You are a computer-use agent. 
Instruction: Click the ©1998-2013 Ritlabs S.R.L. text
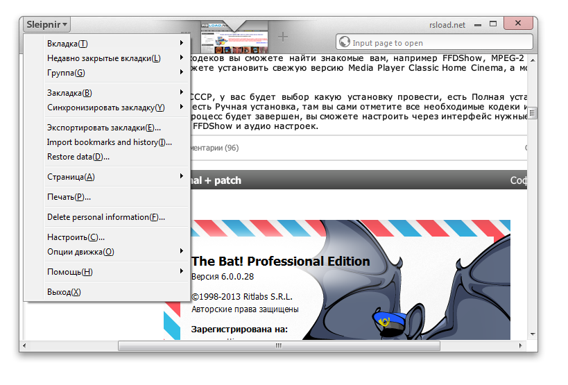241,297
